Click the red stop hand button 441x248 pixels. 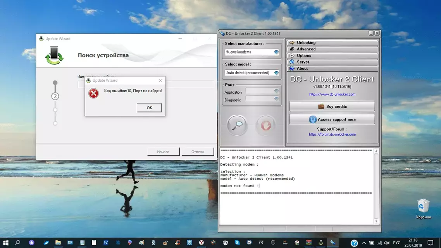coord(265,125)
